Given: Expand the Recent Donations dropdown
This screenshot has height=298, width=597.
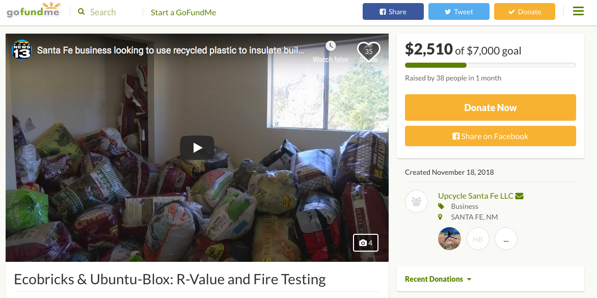Looking at the screenshot, I should click(438, 279).
